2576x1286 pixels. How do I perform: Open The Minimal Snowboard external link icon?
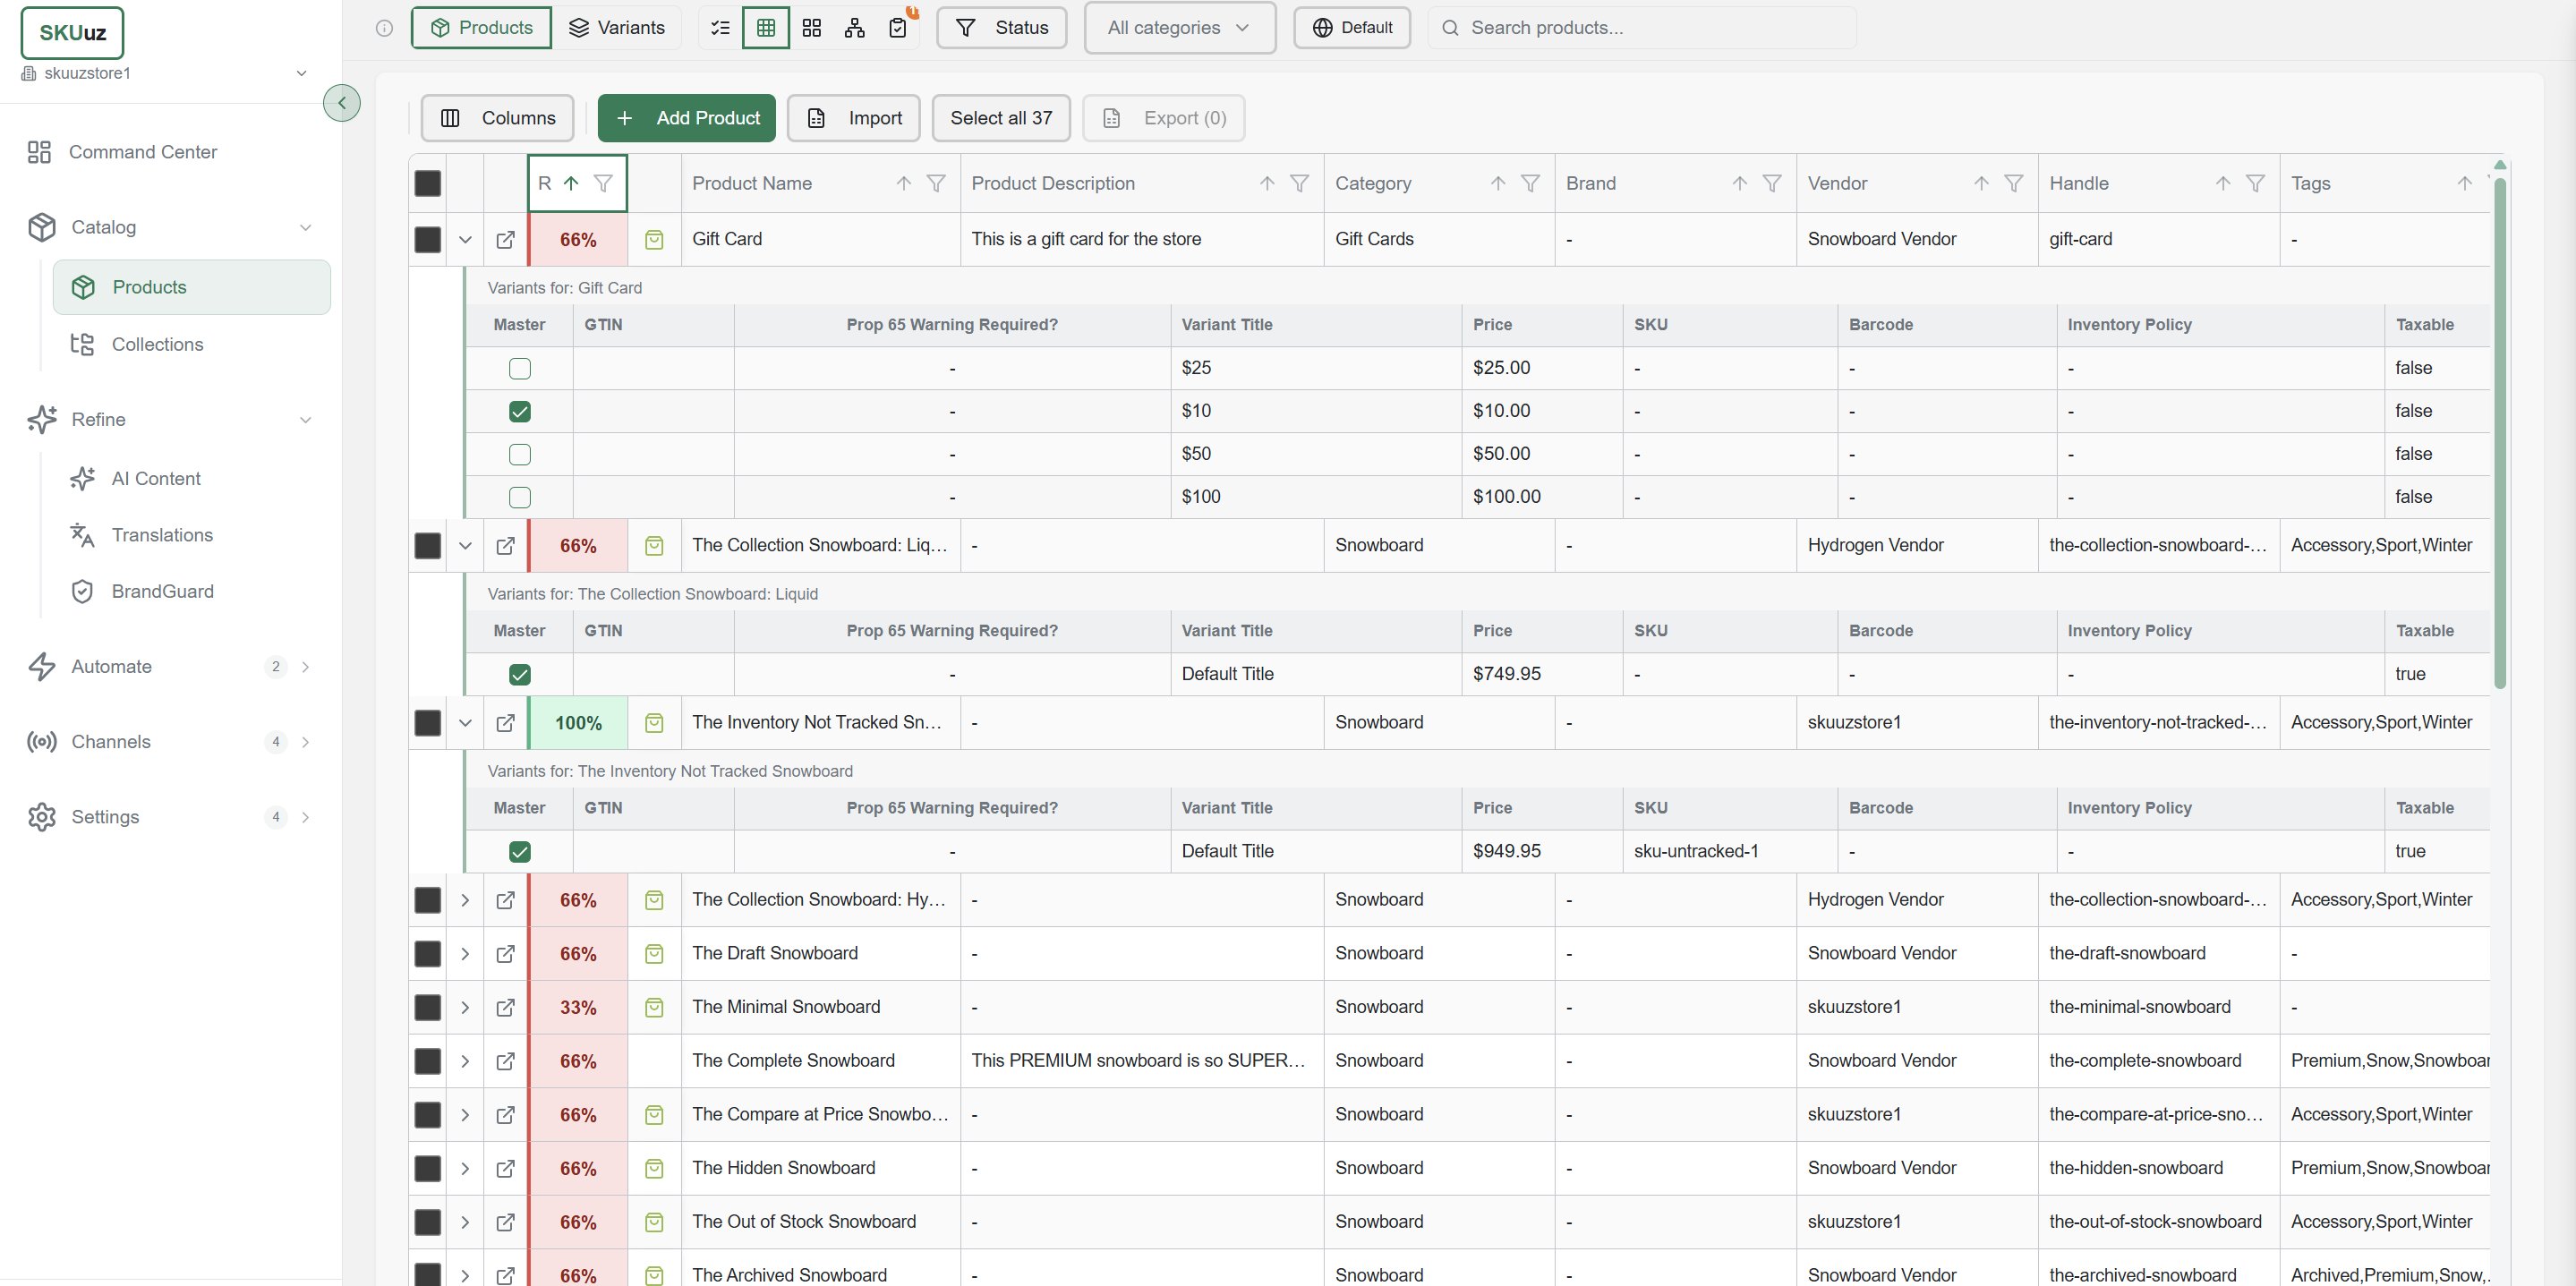[506, 1008]
